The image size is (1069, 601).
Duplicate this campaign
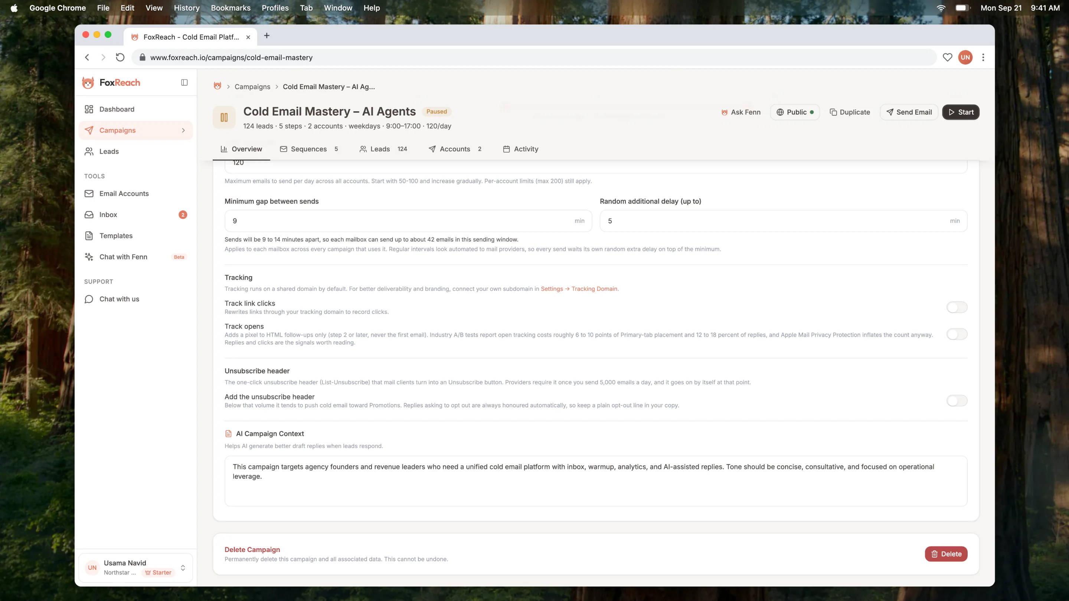tap(850, 112)
